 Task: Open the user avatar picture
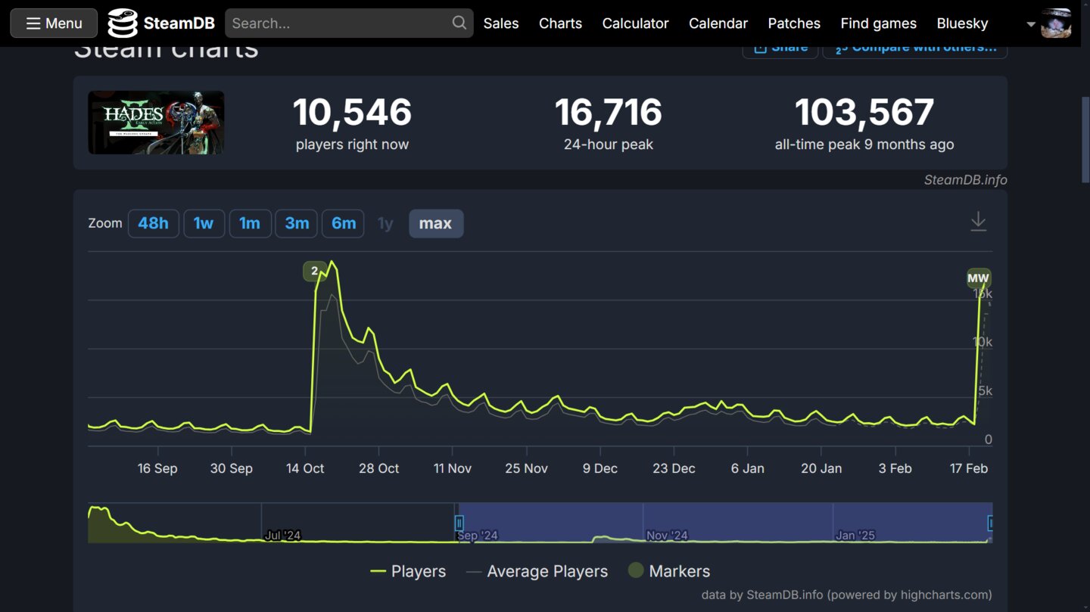(1056, 23)
